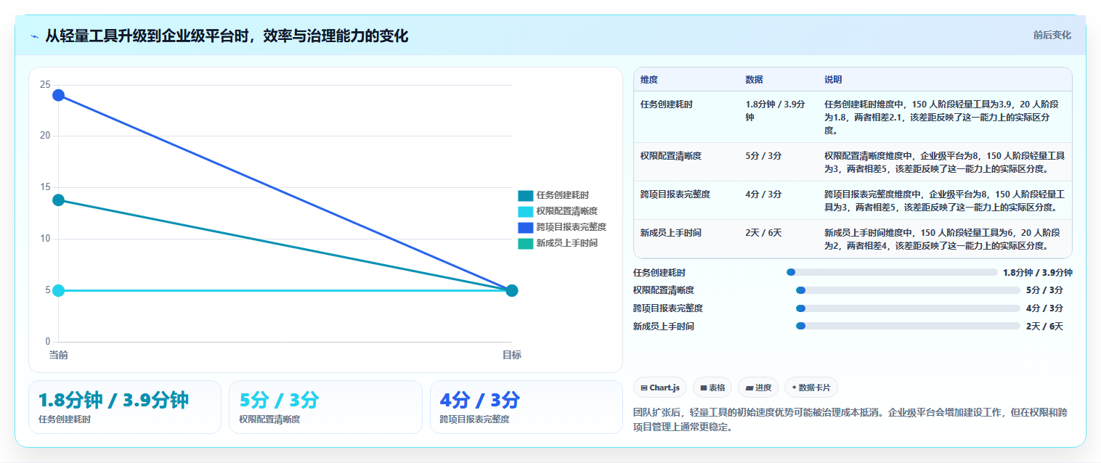
Task: Select the 数据卡片 tag
Action: pyautogui.click(x=810, y=388)
